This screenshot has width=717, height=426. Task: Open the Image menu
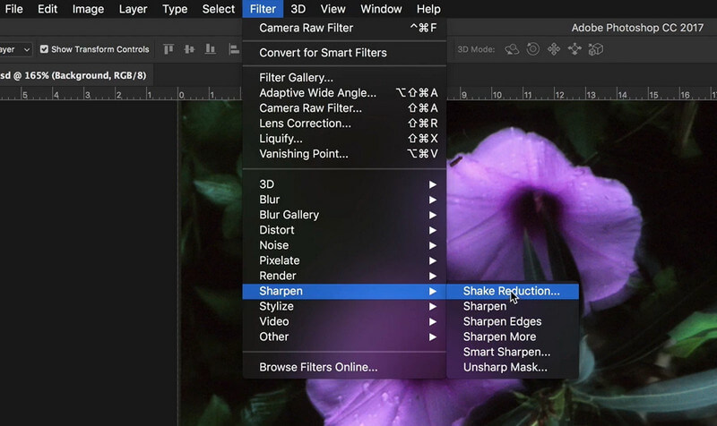click(88, 9)
